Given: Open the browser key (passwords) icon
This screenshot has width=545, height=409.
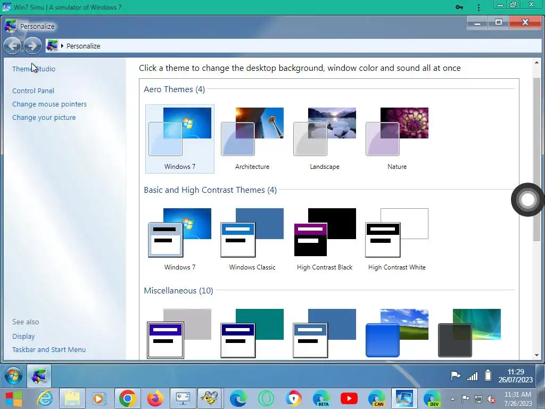Looking at the screenshot, I should (459, 7).
